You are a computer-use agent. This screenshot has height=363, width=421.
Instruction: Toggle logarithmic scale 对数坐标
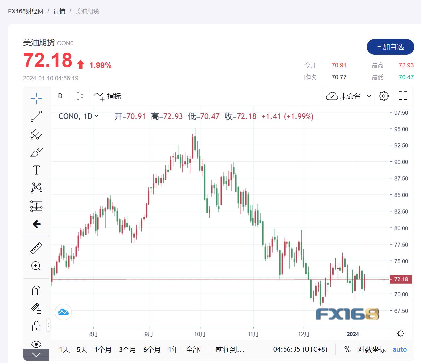pos(372,349)
